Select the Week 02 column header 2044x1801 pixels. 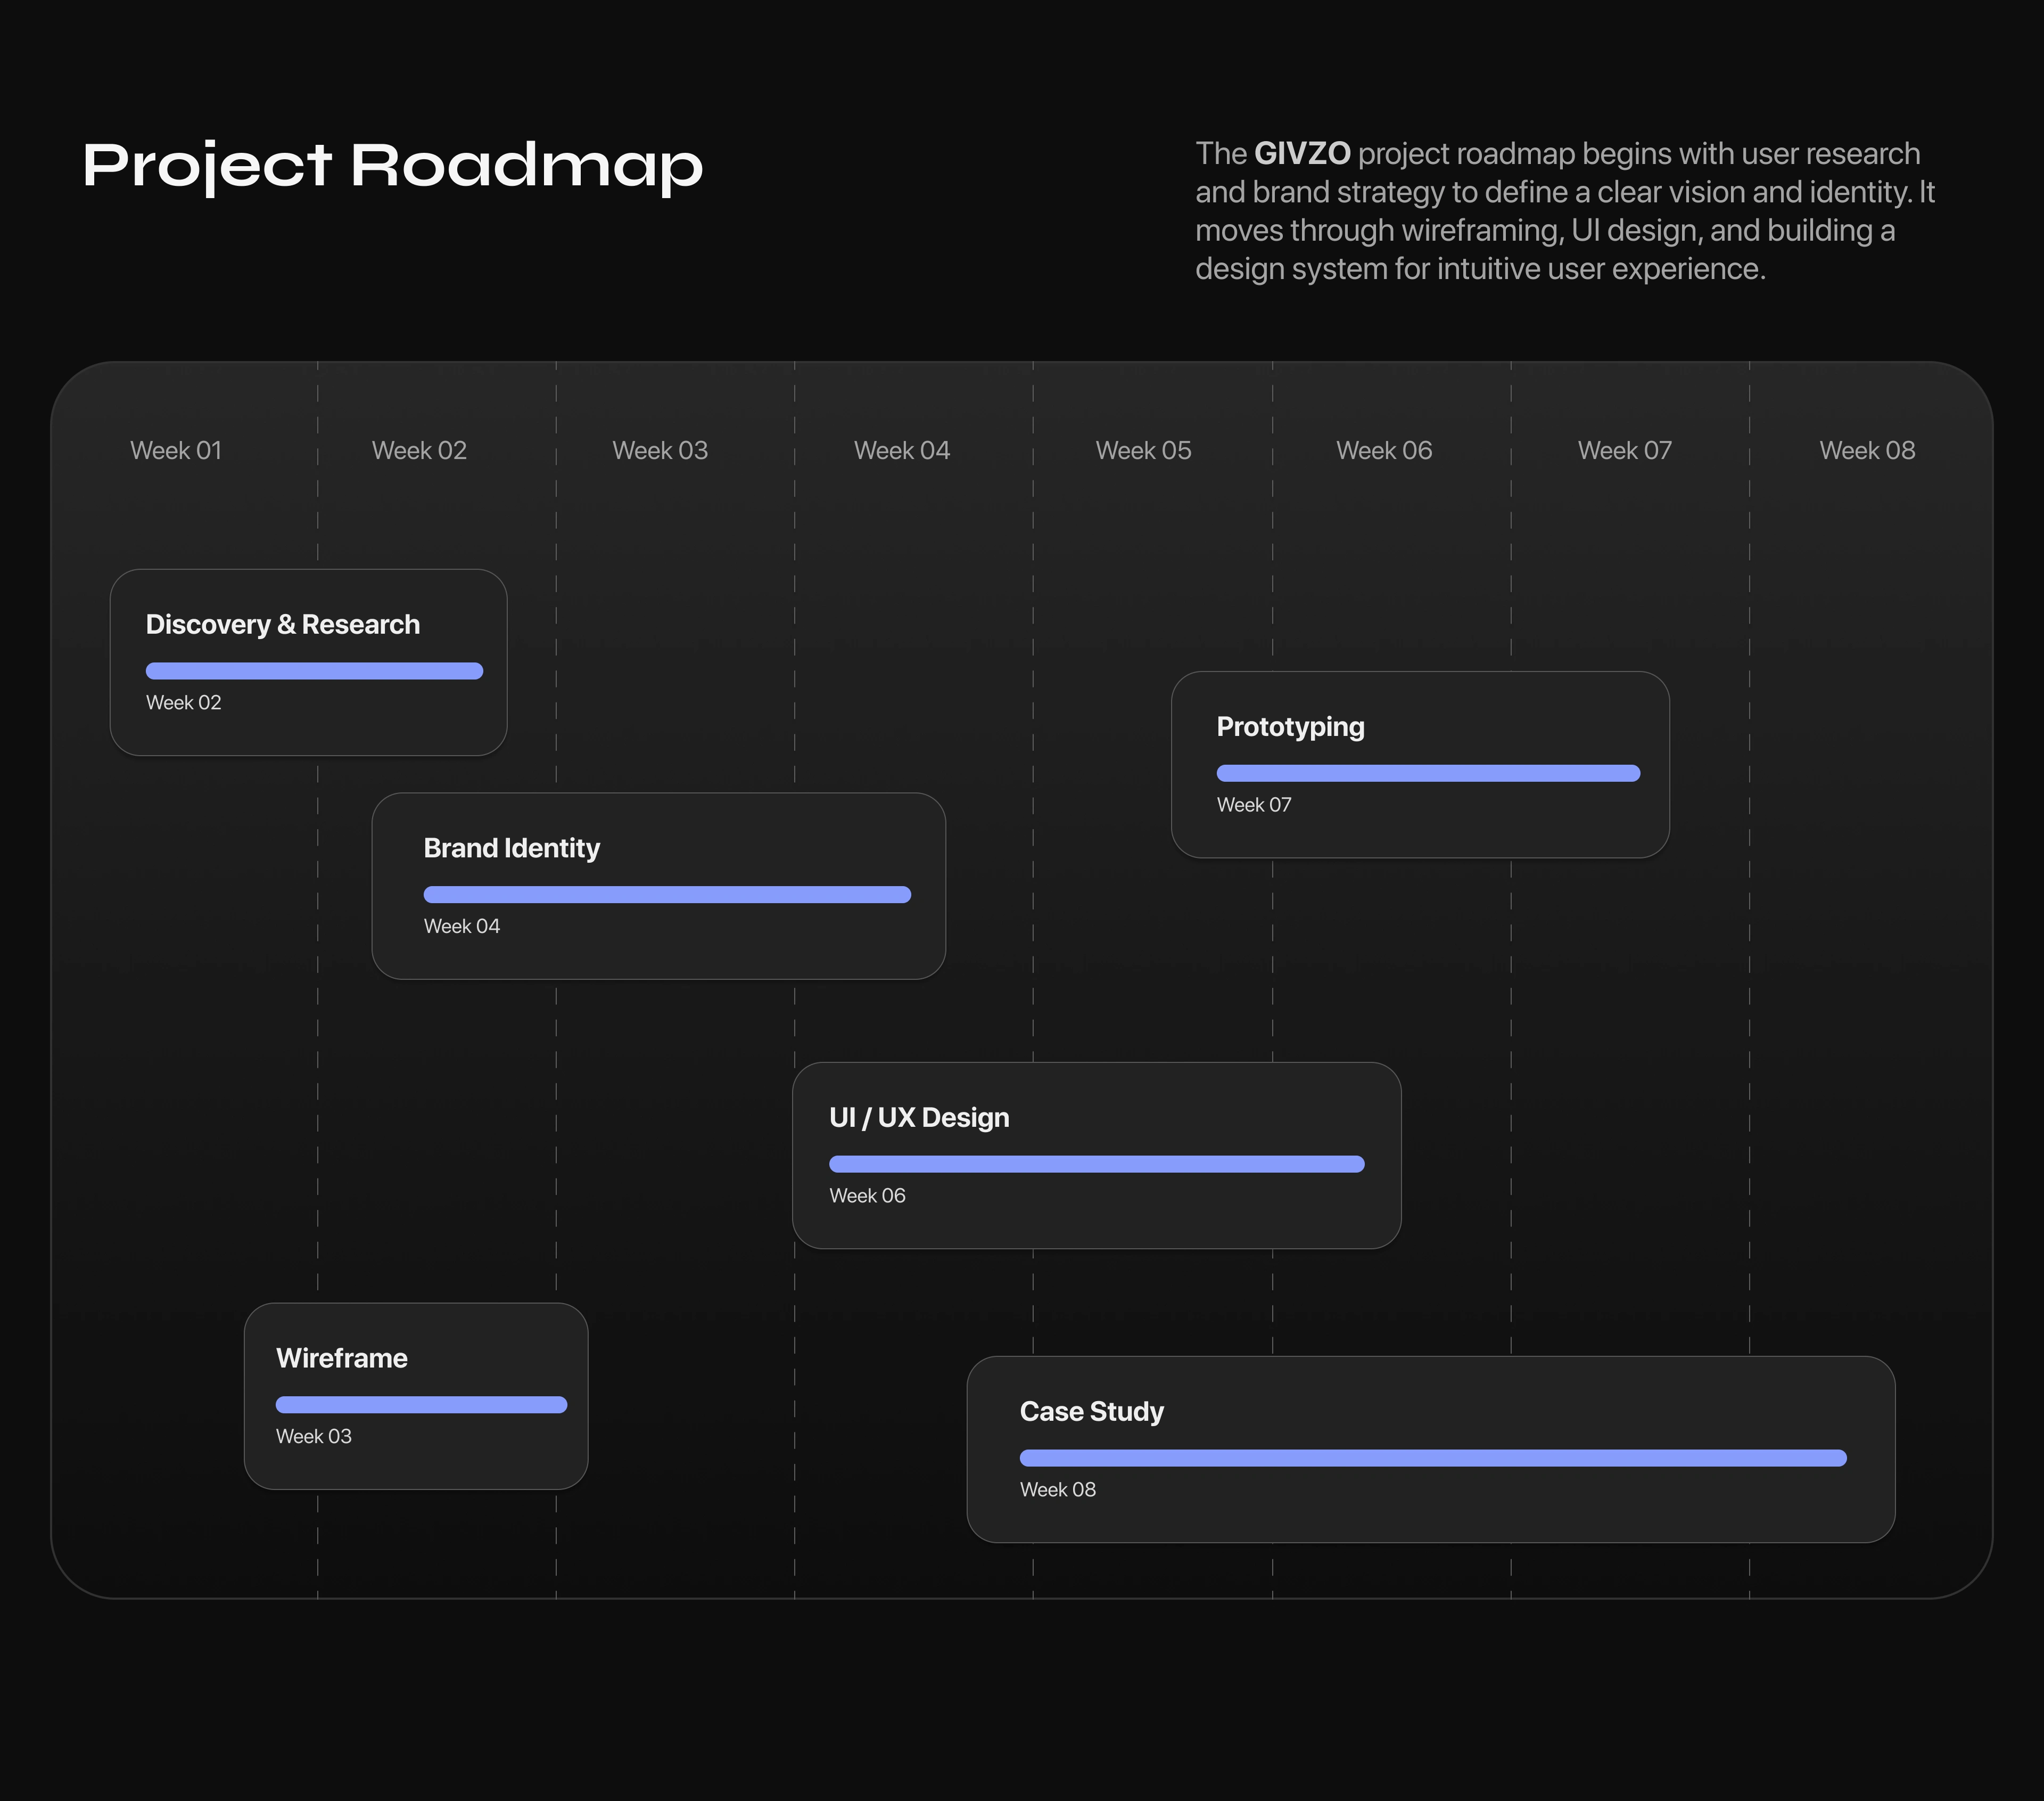click(x=419, y=451)
